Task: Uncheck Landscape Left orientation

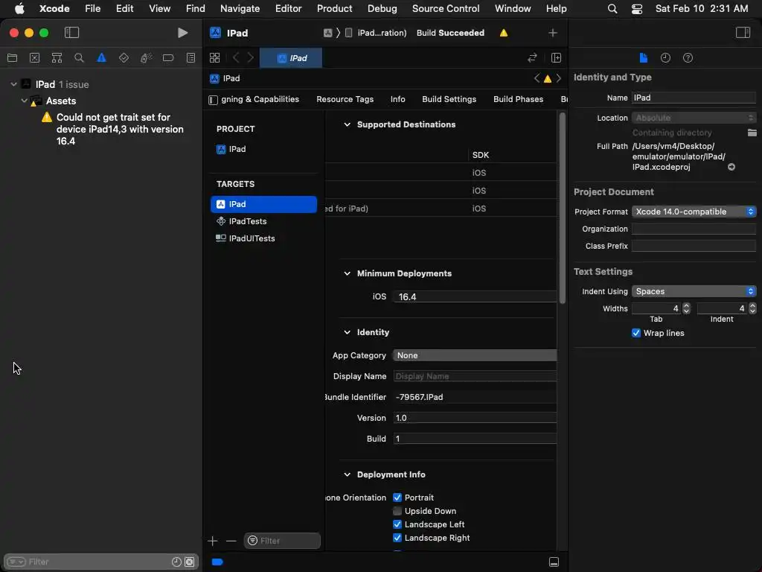Action: 397,524
